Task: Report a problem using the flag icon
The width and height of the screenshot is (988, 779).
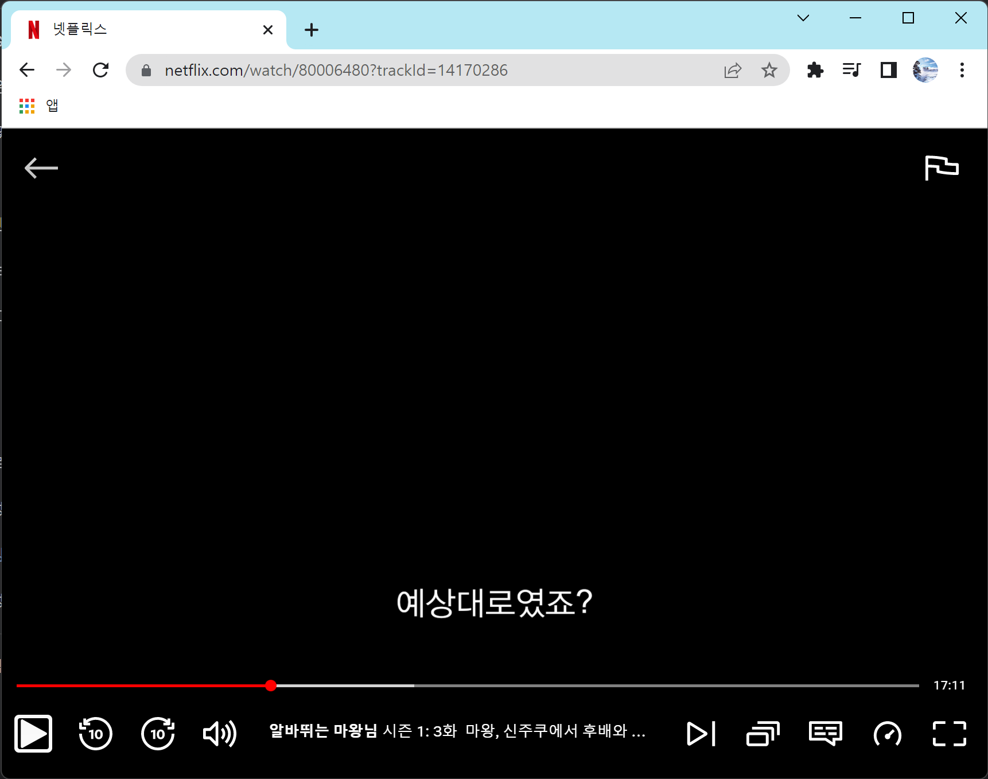Action: point(942,168)
